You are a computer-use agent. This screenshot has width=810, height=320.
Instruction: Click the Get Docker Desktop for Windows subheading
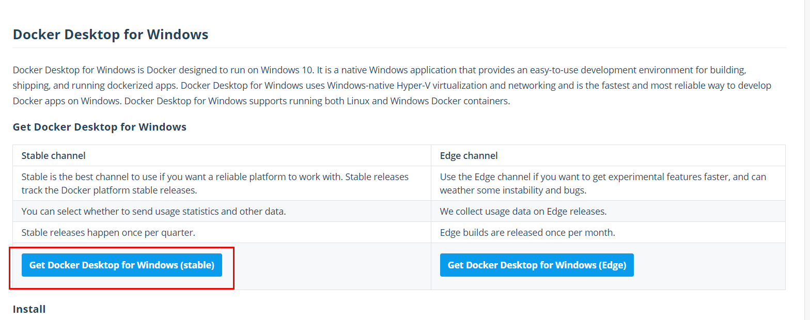point(100,127)
